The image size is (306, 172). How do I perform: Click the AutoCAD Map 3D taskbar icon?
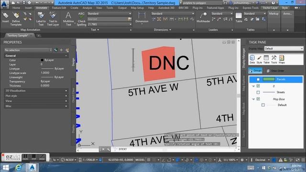click(x=33, y=168)
